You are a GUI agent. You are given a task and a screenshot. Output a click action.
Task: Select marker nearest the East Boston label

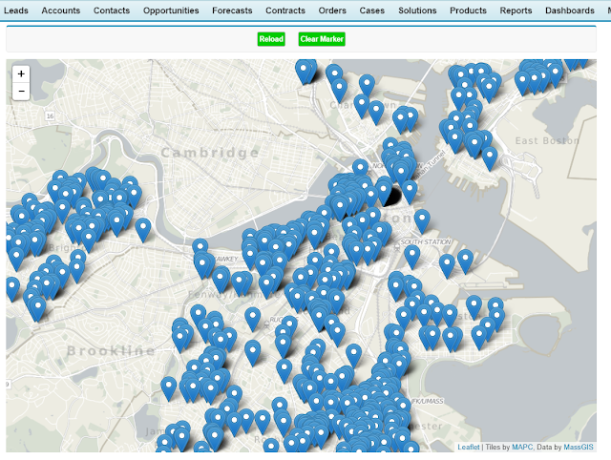click(x=490, y=158)
